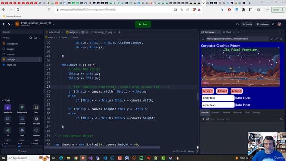Viewport: 286px width, 161px height.
Task: Reload the webview page
Action: (203, 39)
